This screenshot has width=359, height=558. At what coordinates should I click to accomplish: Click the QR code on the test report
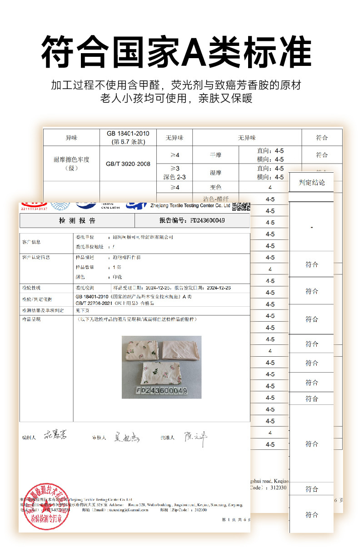[241, 207]
